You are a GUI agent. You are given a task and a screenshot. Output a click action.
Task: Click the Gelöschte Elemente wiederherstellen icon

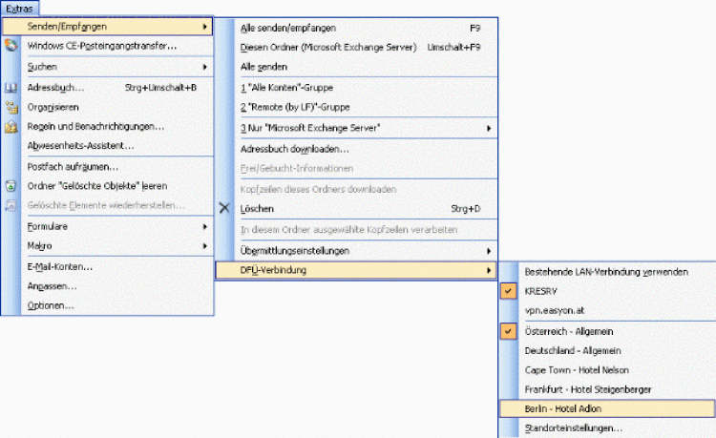[x=11, y=205]
